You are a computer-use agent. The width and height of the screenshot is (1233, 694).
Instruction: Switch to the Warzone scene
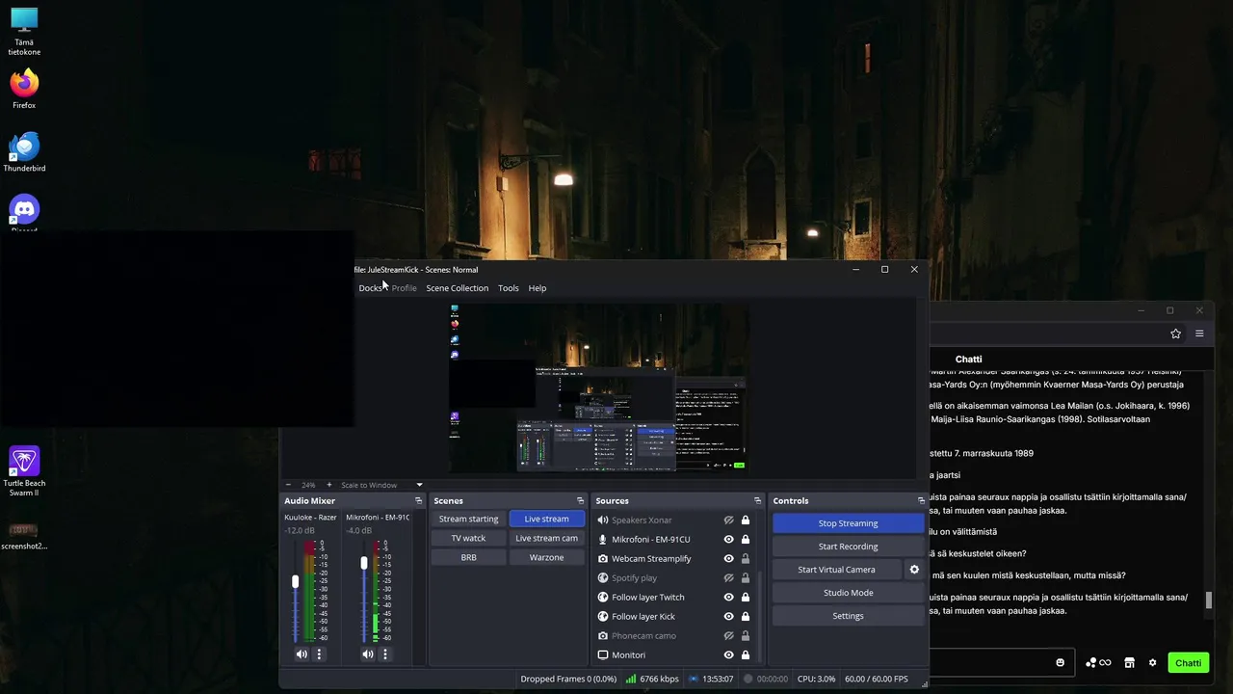click(546, 557)
